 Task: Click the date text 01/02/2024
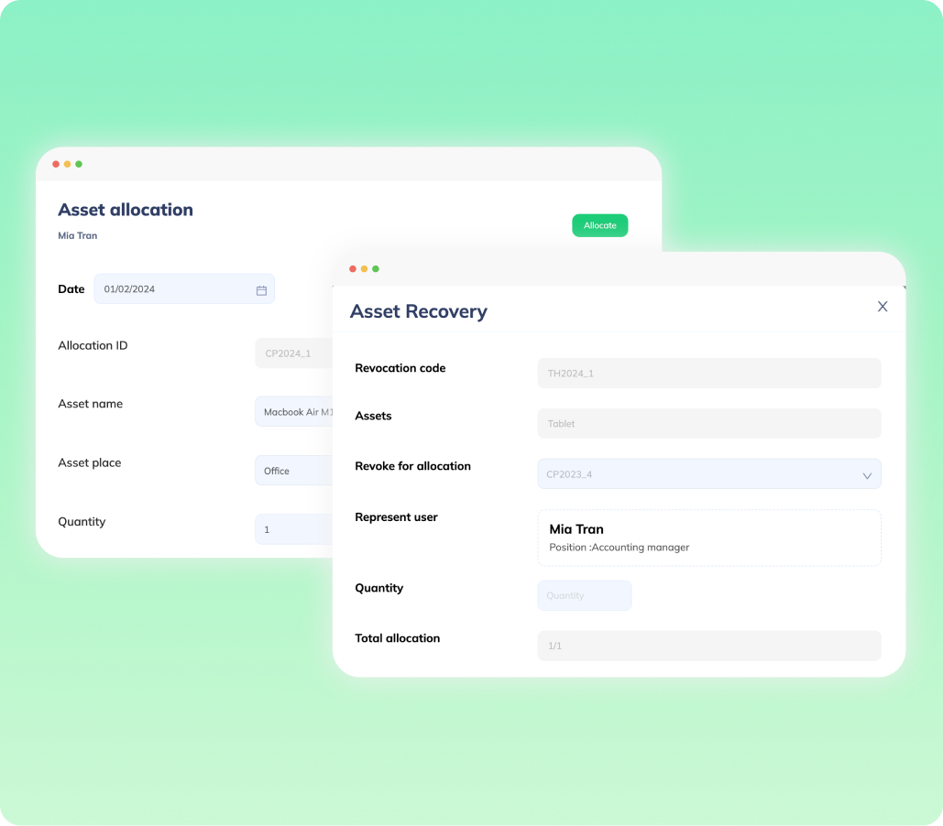tap(130, 289)
